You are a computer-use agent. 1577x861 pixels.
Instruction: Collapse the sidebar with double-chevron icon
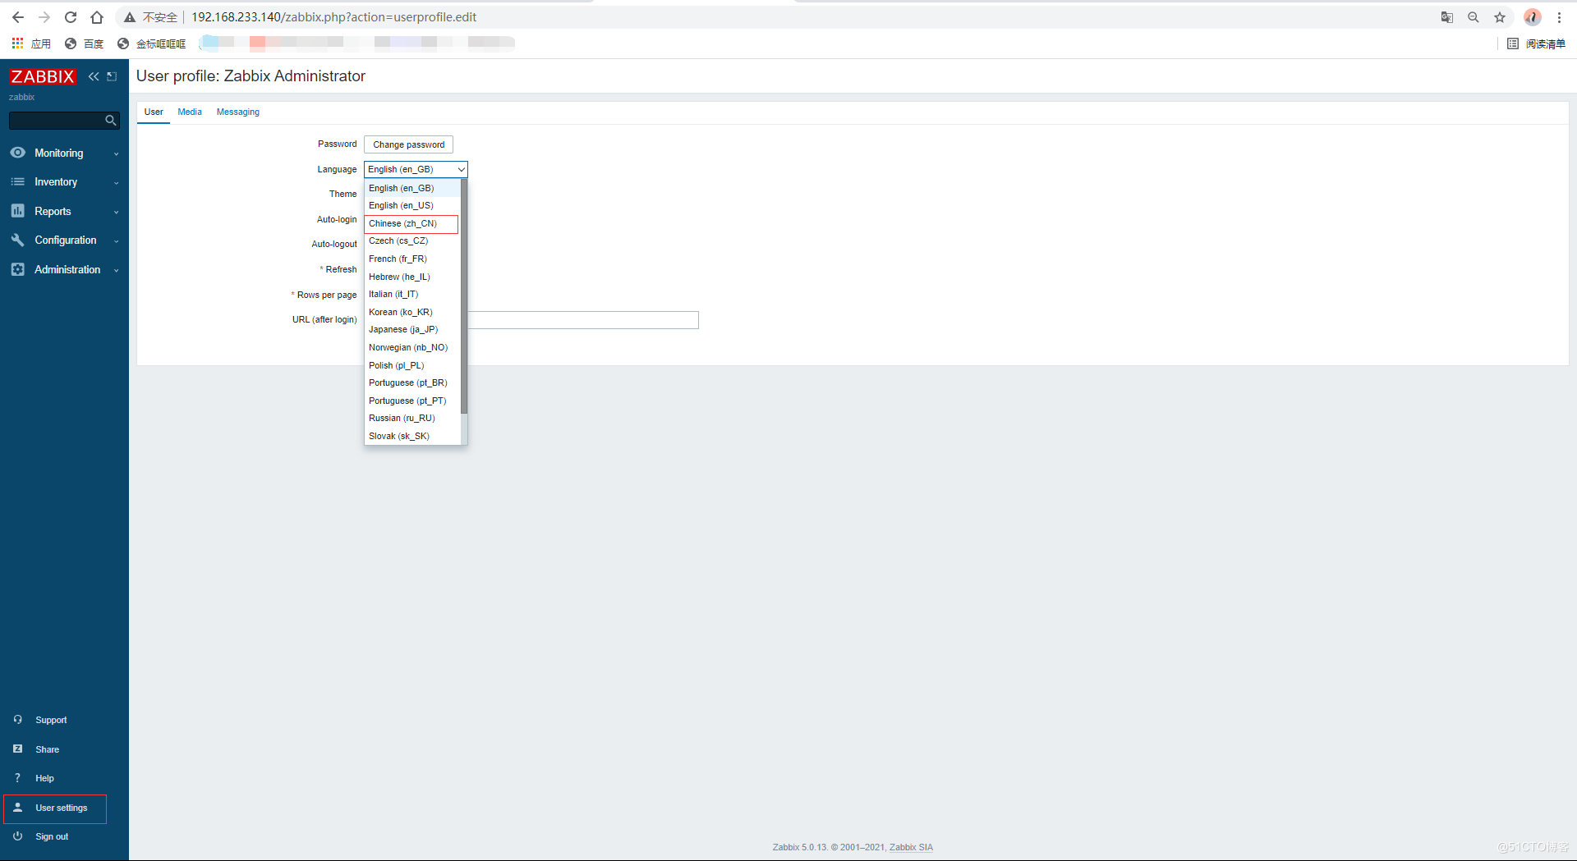pyautogui.click(x=94, y=76)
